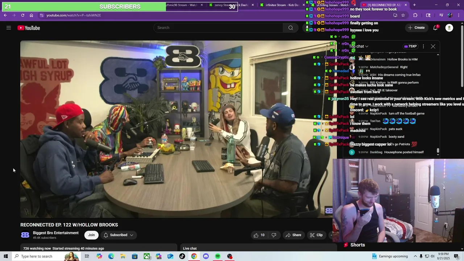Open Chrome media controls icon
The width and height of the screenshot is (464, 261).
click(x=441, y=15)
